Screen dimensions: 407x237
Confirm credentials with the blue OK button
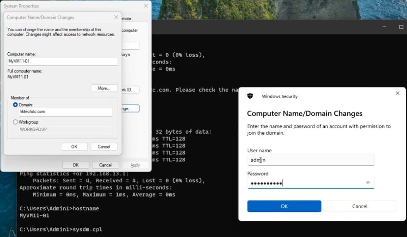pyautogui.click(x=284, y=206)
